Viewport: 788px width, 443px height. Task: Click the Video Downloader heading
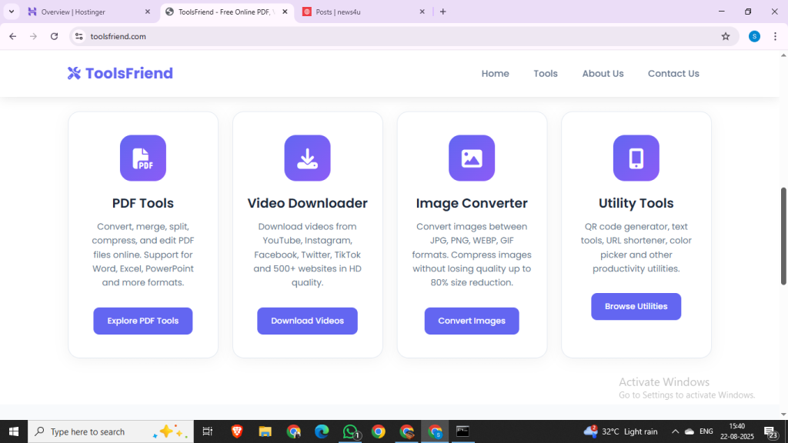click(x=307, y=203)
